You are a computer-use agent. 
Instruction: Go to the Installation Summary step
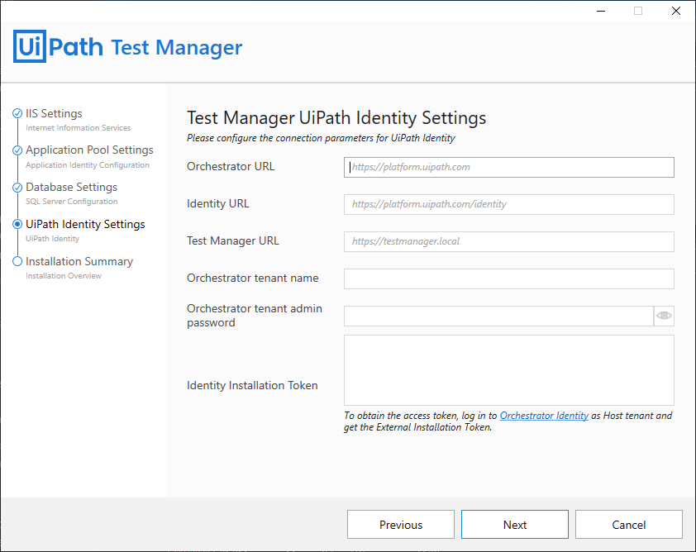[79, 261]
